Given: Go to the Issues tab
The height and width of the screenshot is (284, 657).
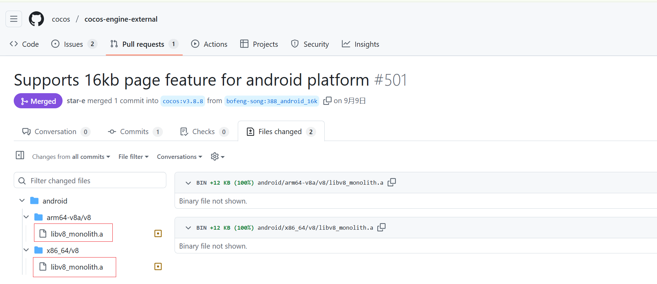Looking at the screenshot, I should 74,44.
